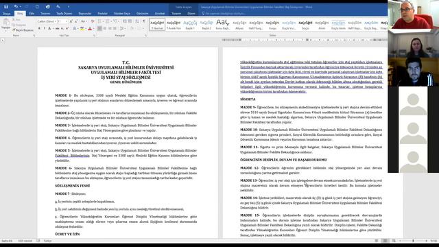The width and height of the screenshot is (439, 247).
Task: Open the Change Case dropdown
Action: 84,21
